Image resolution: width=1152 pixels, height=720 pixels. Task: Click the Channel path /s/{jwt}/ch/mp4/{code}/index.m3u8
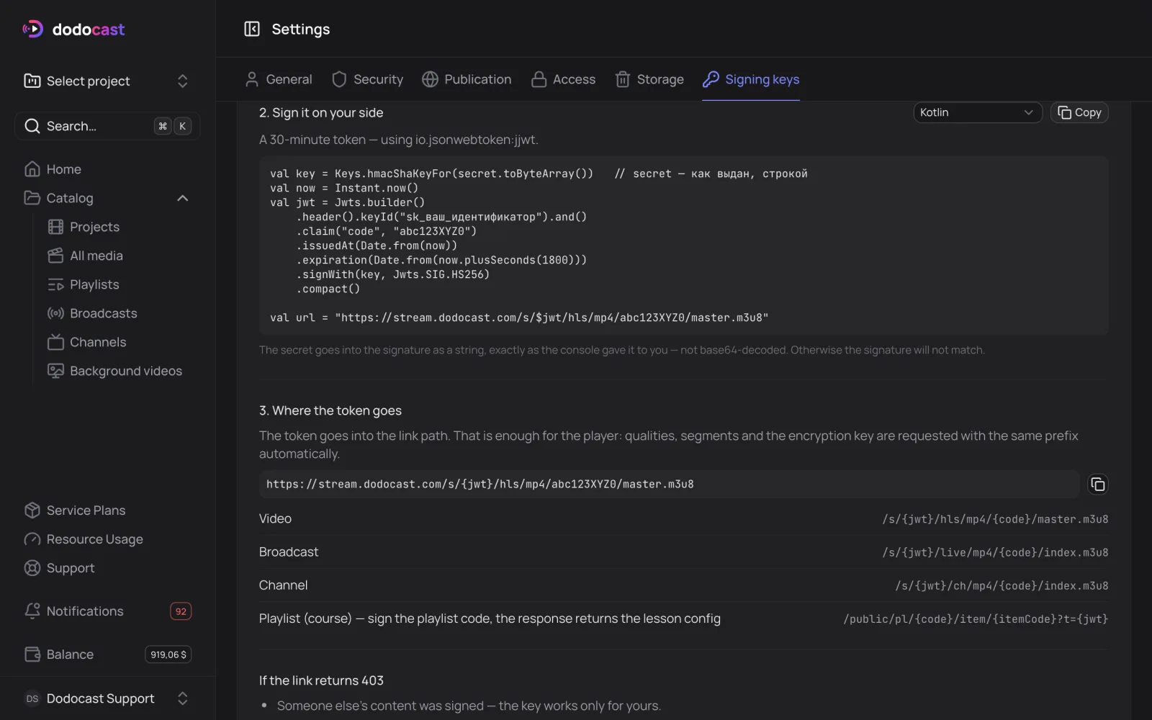coord(1002,586)
